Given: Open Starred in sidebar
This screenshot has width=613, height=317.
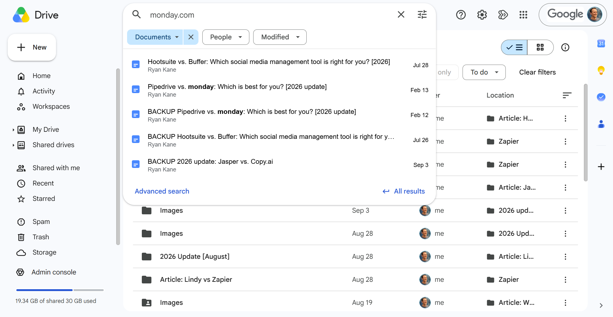Looking at the screenshot, I should [x=44, y=199].
